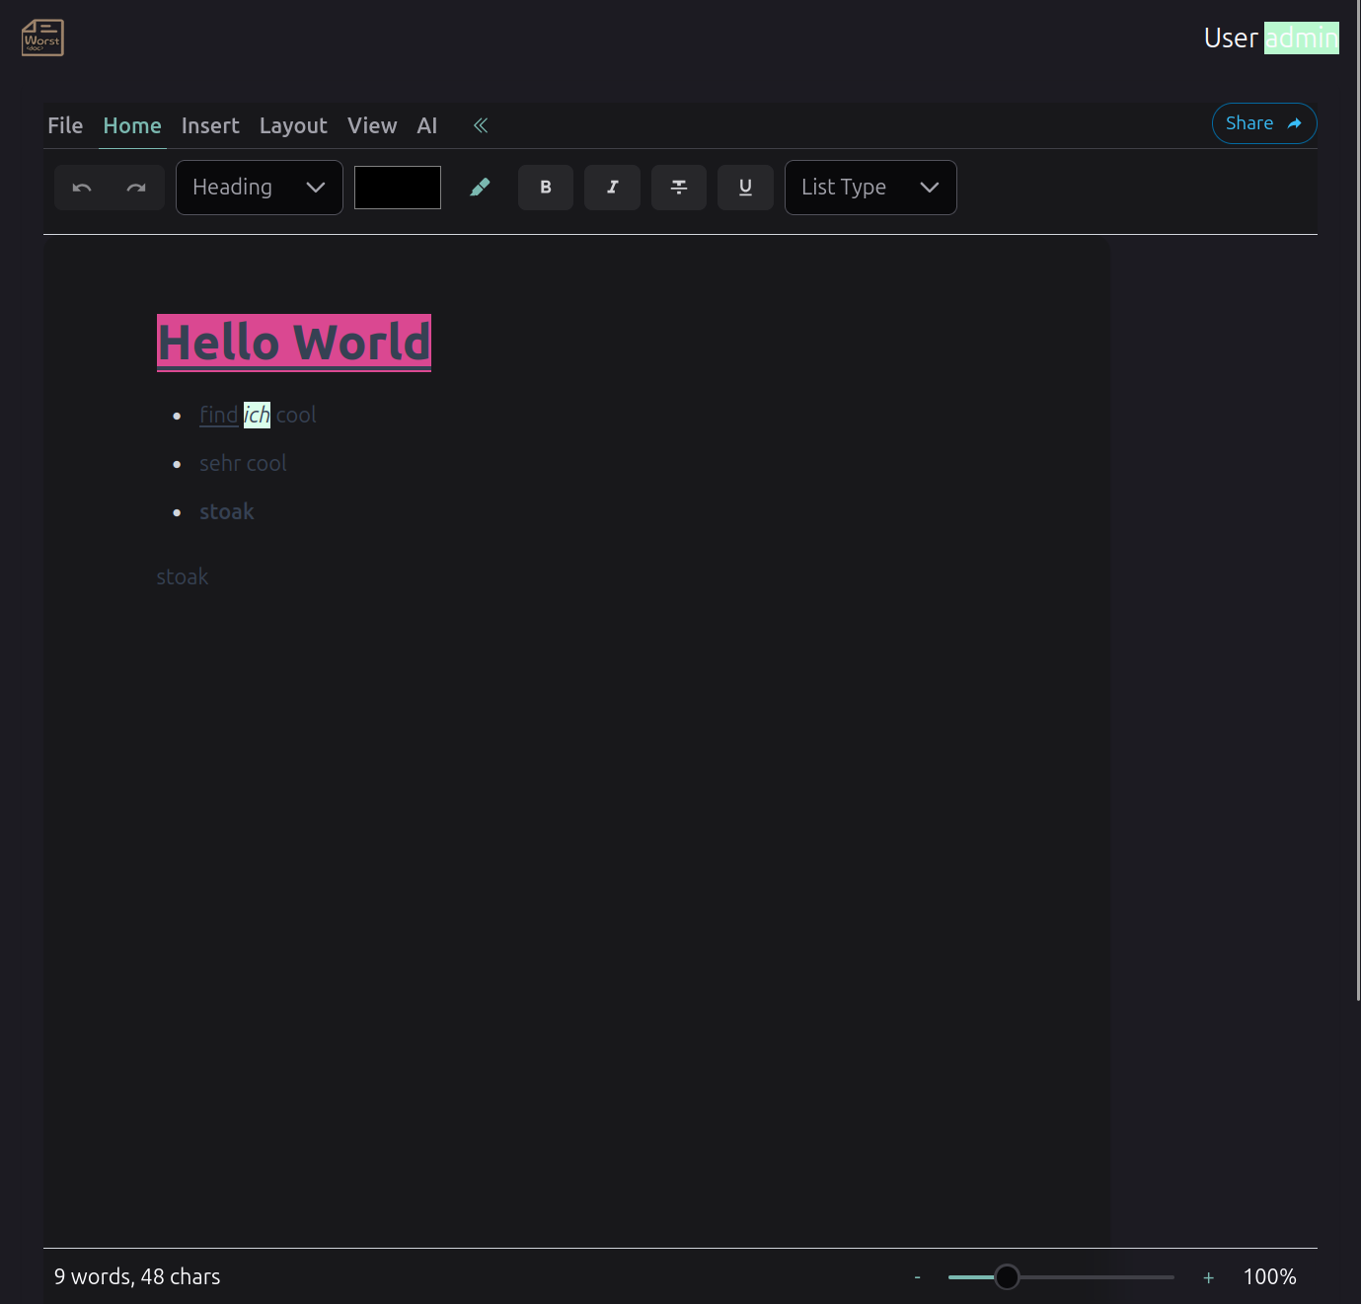Click the redo arrow icon

tap(136, 188)
